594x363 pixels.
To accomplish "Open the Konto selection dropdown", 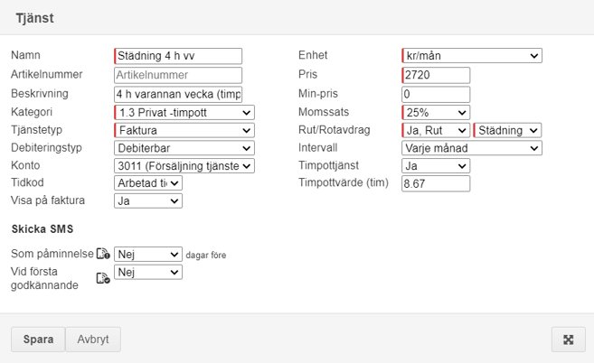I will [x=184, y=165].
